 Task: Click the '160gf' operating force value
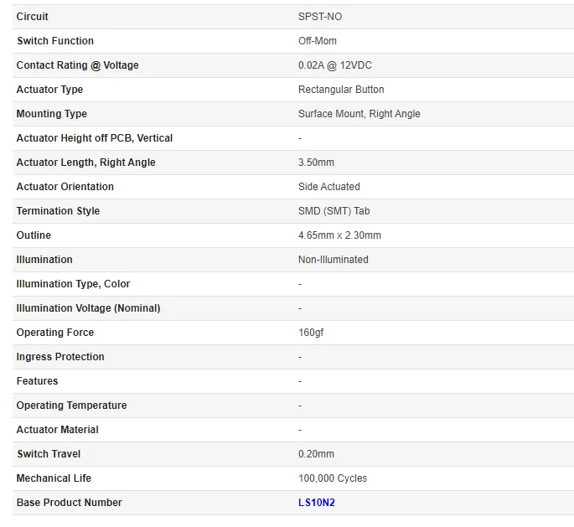click(x=311, y=333)
